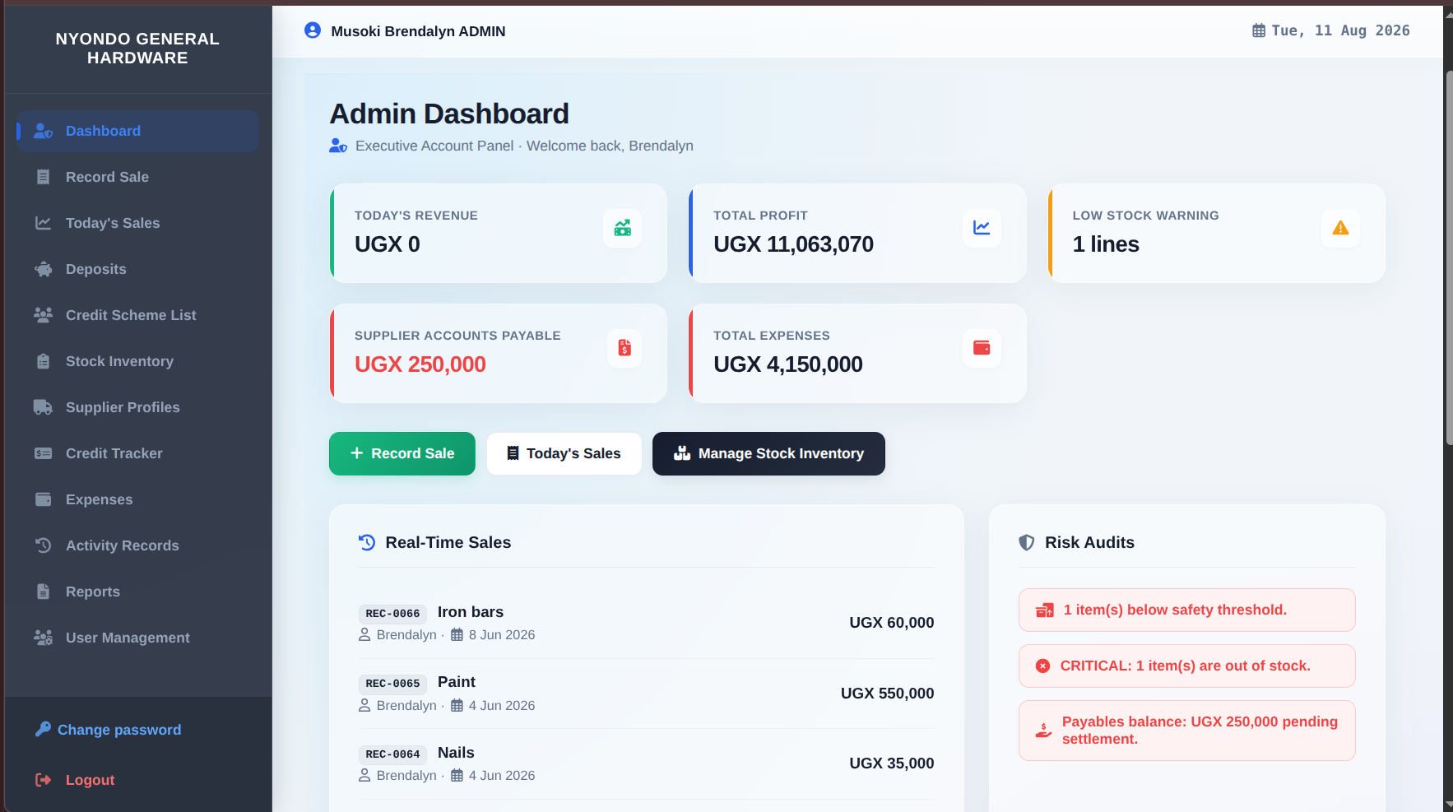Open Credit Scheme List
1453x812 pixels.
tap(137, 315)
